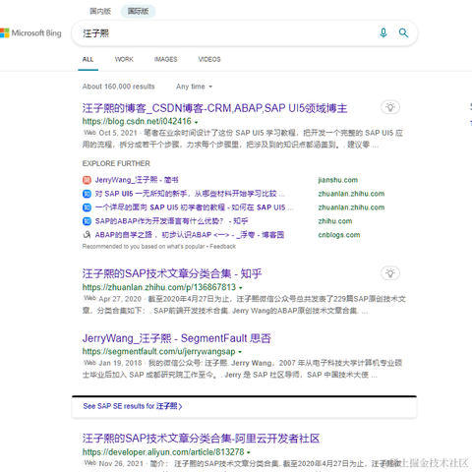Click the jianshu favicon next to JerryWang_汪子熙
The image size is (472, 472).
click(x=87, y=180)
